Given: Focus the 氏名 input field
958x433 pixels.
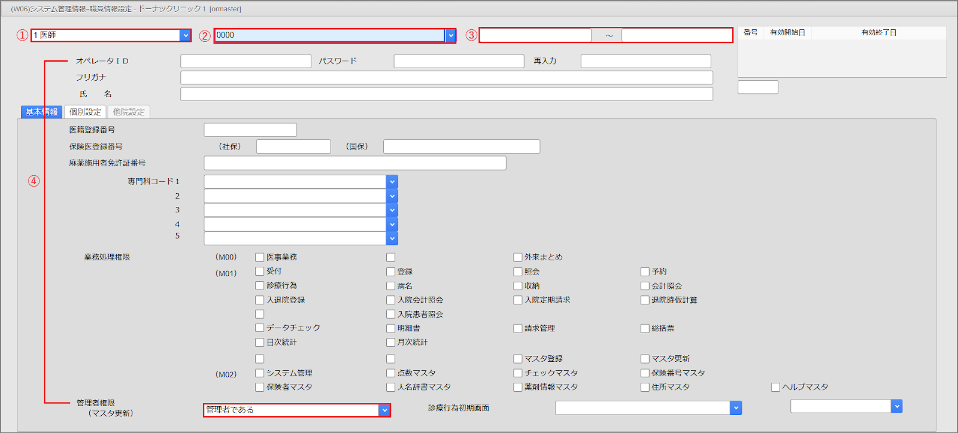Looking at the screenshot, I should coord(447,94).
